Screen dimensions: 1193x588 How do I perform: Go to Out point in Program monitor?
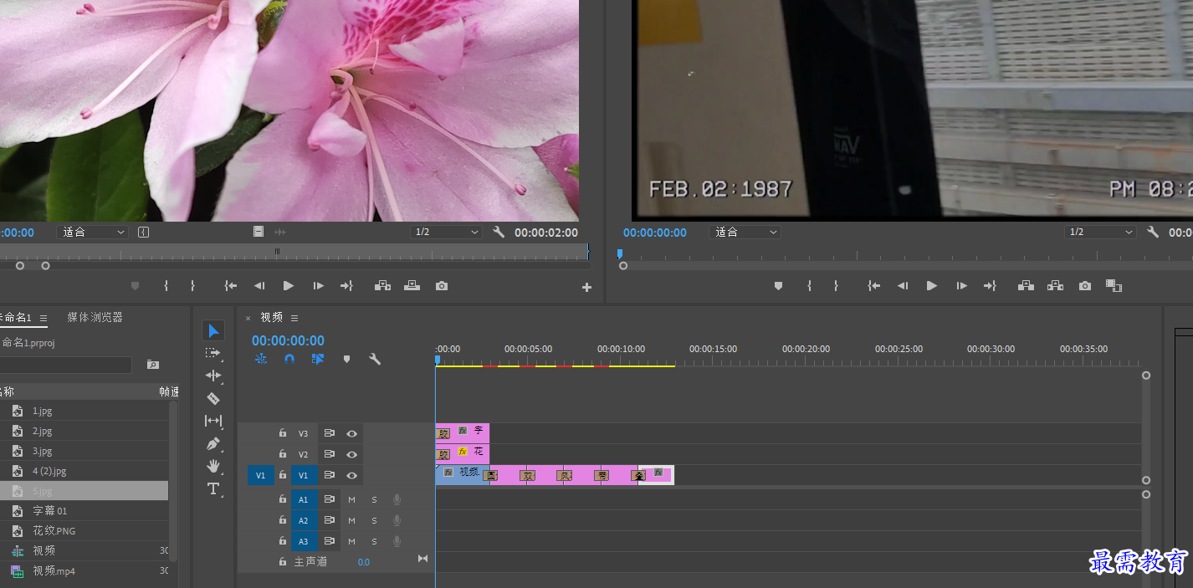coord(990,286)
